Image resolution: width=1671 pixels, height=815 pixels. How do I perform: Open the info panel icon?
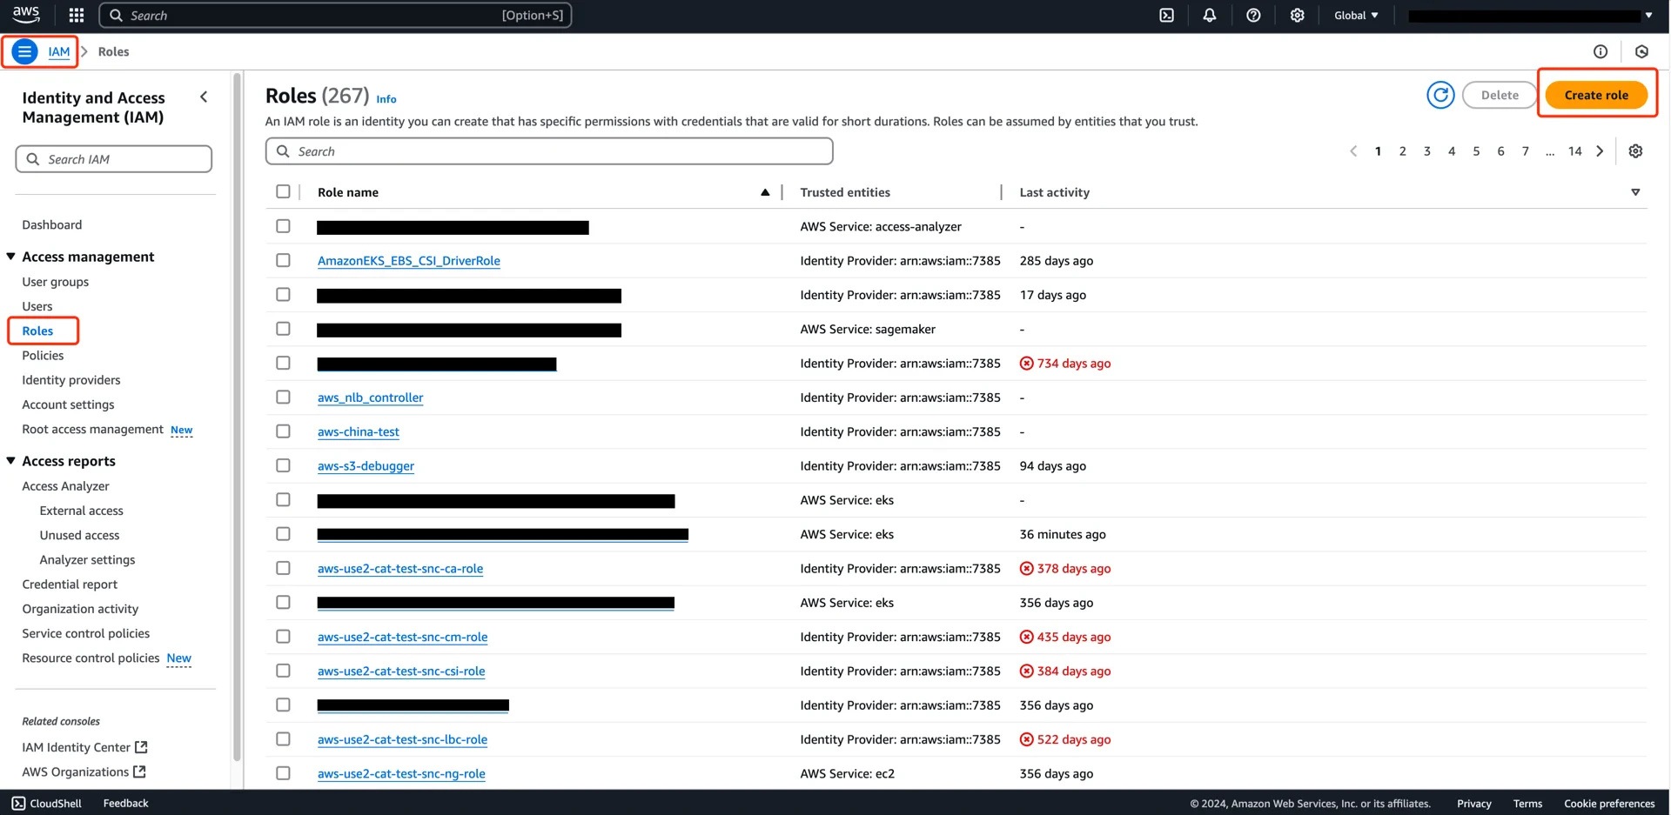[1601, 51]
